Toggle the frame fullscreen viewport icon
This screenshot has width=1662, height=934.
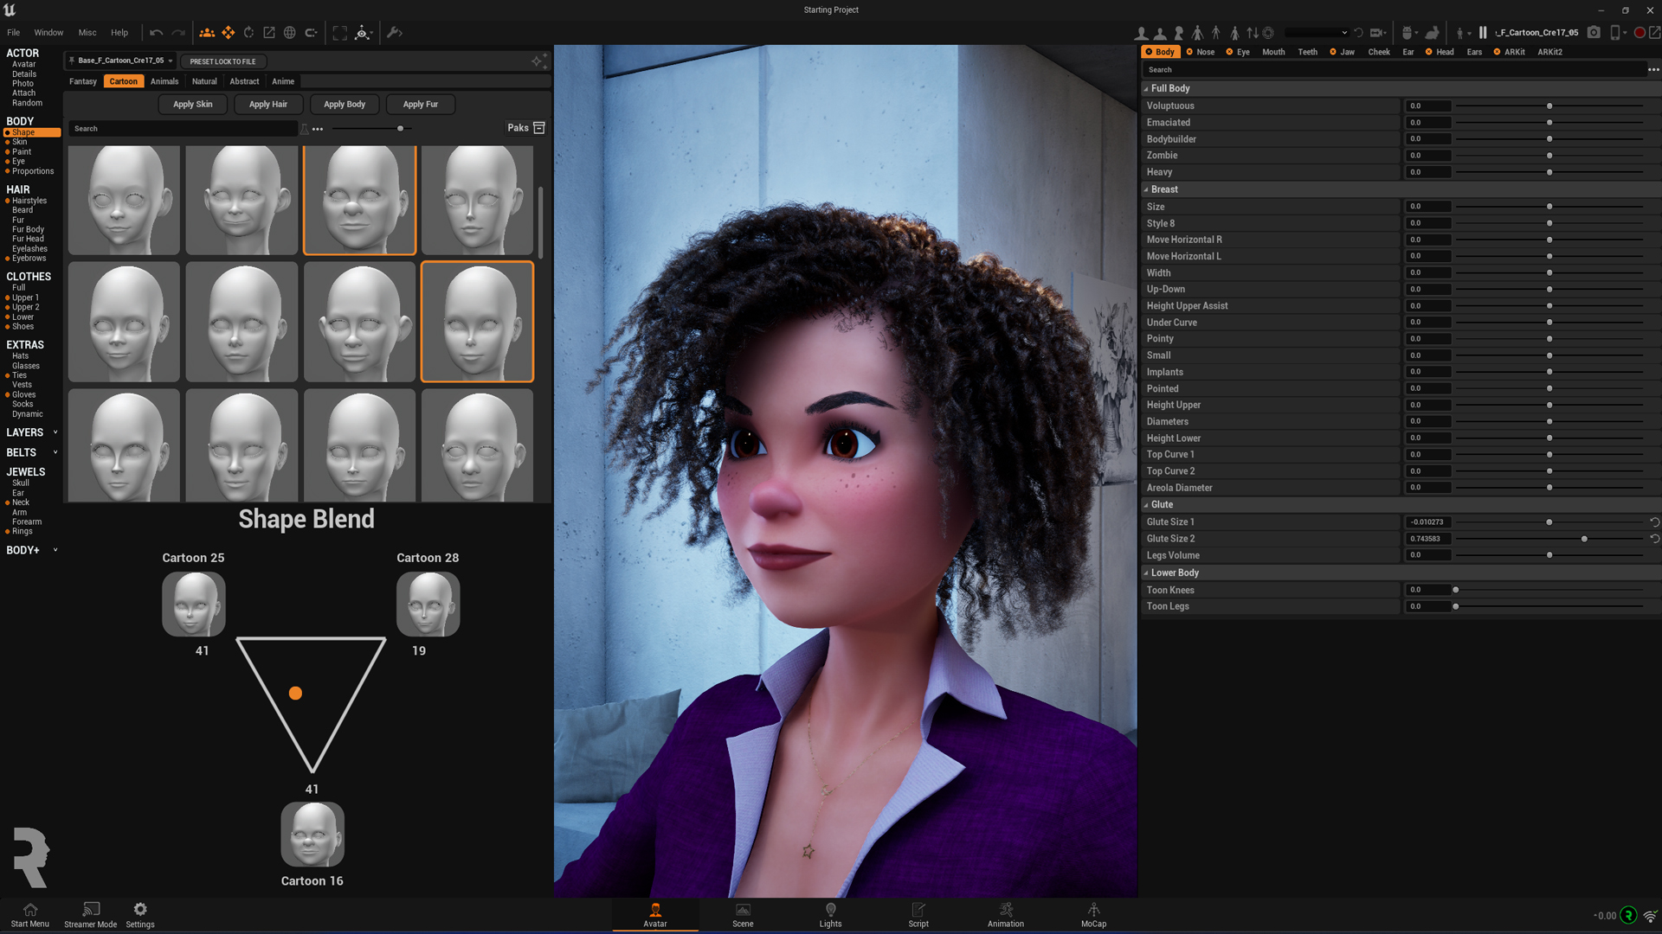point(340,33)
